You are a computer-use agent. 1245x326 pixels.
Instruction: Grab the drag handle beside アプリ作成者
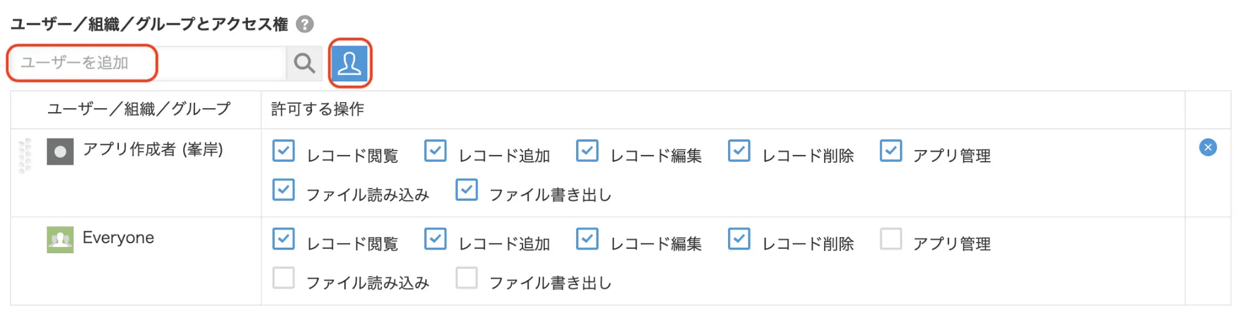click(x=25, y=156)
